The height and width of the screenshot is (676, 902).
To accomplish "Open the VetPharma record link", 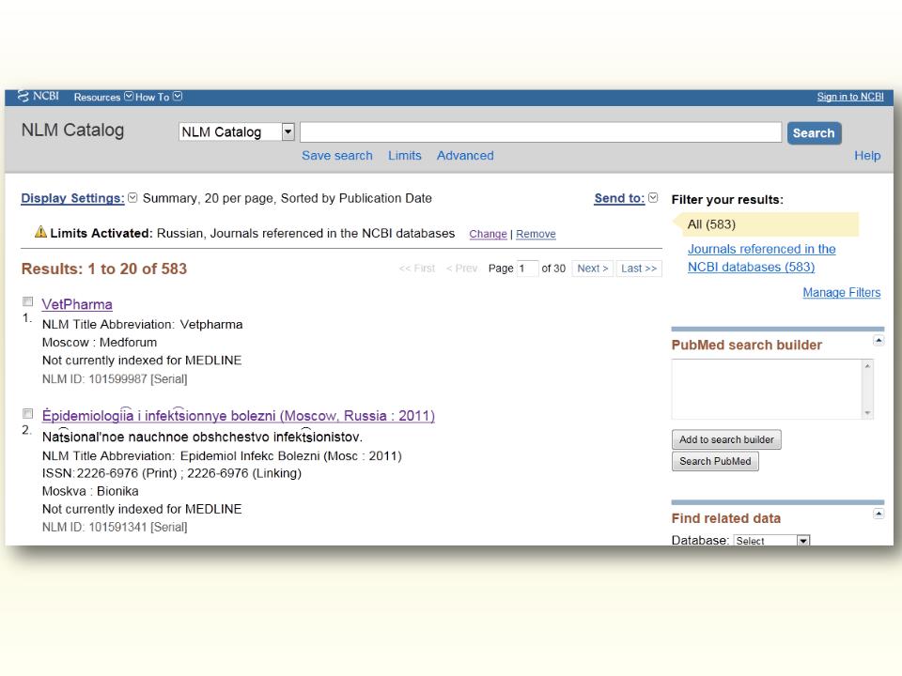I will pos(77,304).
